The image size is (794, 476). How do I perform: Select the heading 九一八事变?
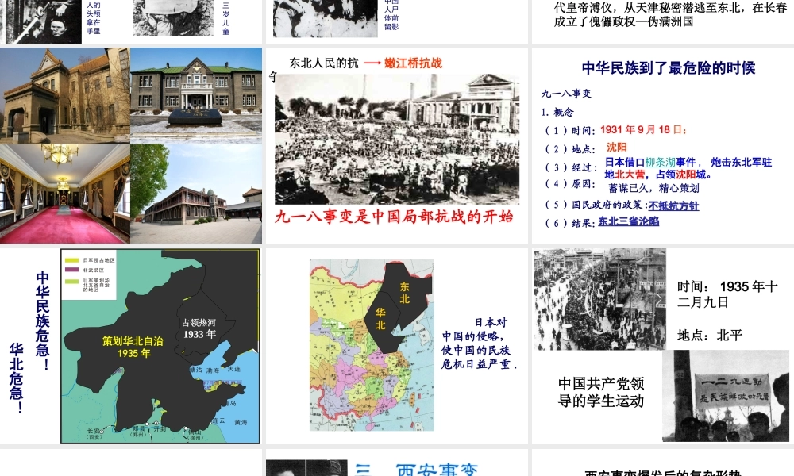(x=566, y=94)
